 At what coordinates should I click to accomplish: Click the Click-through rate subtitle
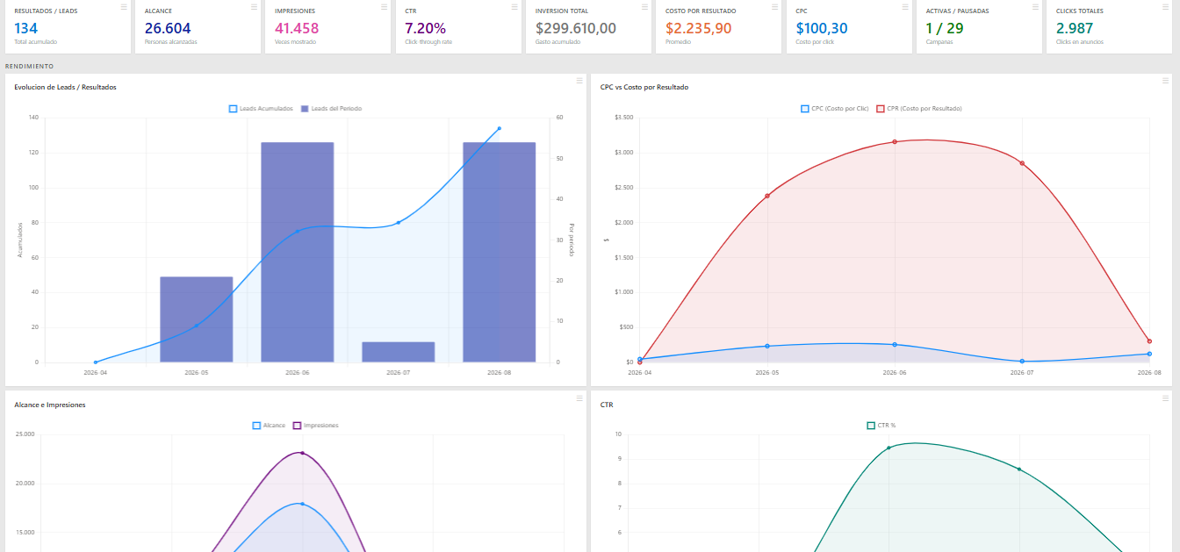[428, 42]
